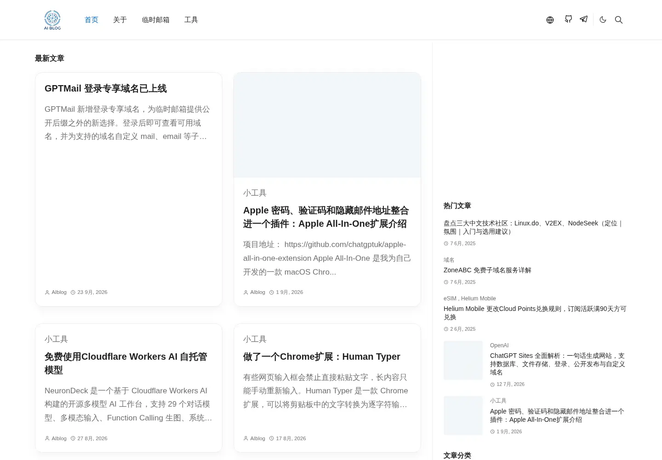
Task: Open the search magnifier icon
Action: coord(619,20)
